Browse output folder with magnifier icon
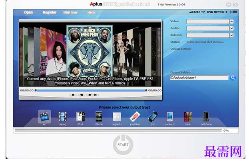The image size is (249, 164). (233, 78)
